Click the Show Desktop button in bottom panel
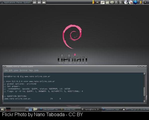This screenshot has height=120, width=149. click(x=2, y=109)
